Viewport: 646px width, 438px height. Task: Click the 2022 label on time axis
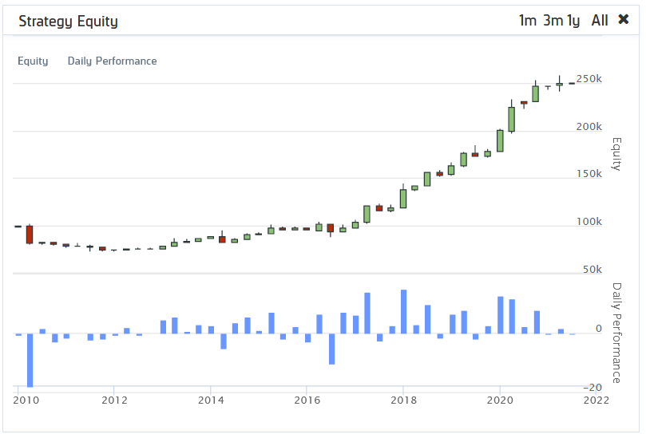point(596,400)
